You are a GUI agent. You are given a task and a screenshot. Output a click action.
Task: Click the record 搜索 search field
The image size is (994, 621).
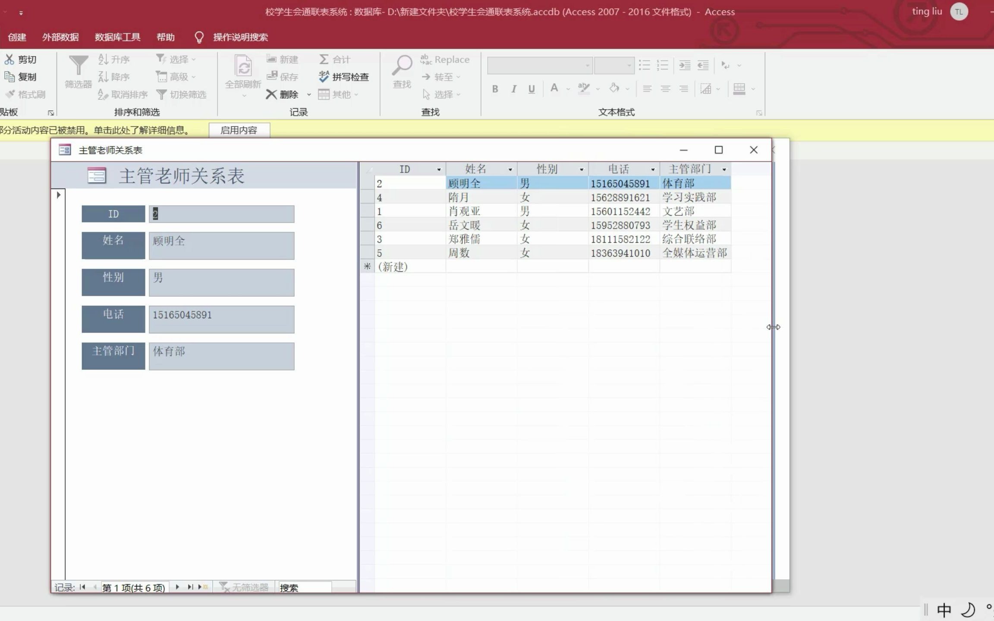305,587
